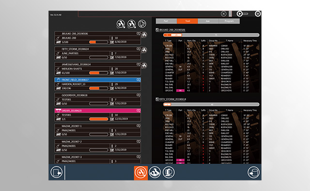Select the MAZAK_201907-1 order entry
The height and width of the screenshot is (191, 310).
coord(98,130)
